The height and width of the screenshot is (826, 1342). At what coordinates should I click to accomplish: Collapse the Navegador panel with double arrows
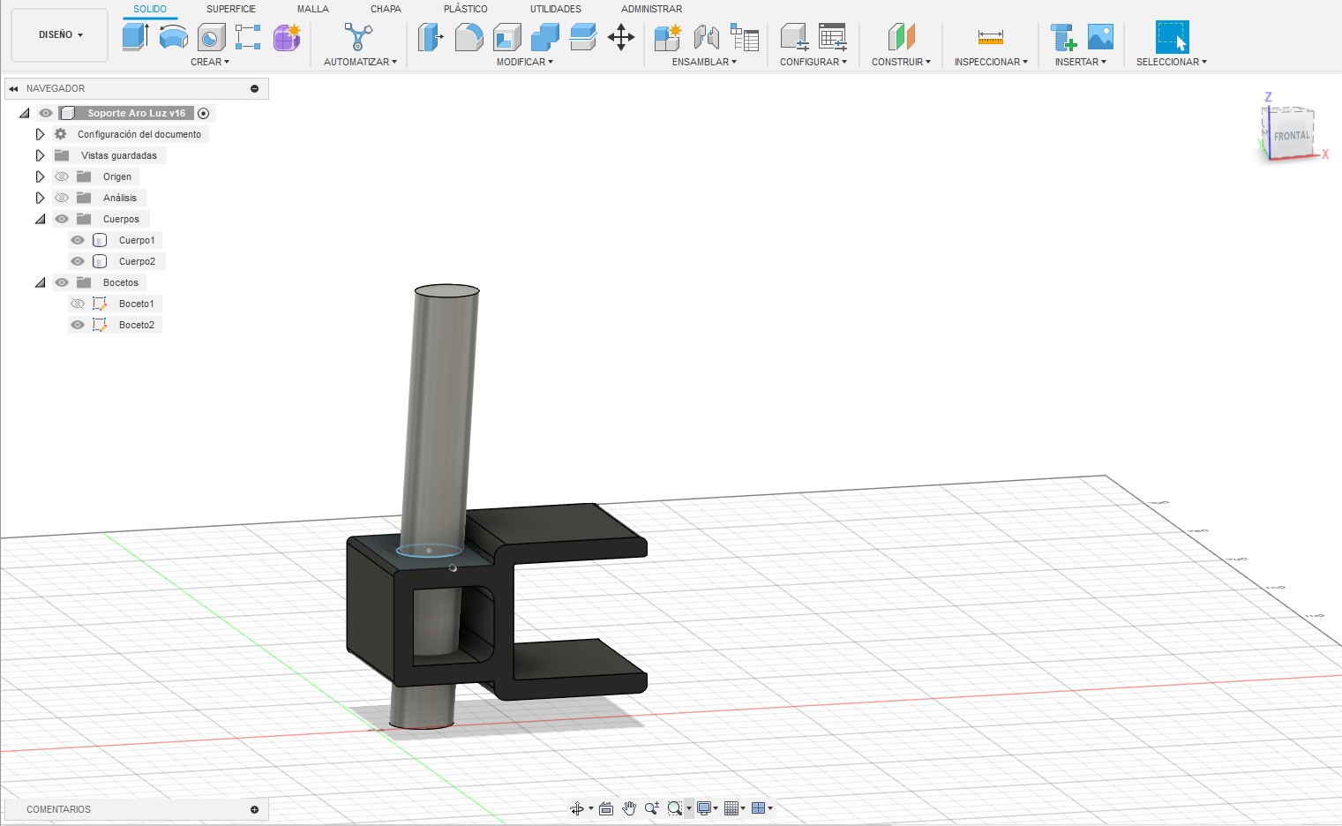click(x=13, y=88)
